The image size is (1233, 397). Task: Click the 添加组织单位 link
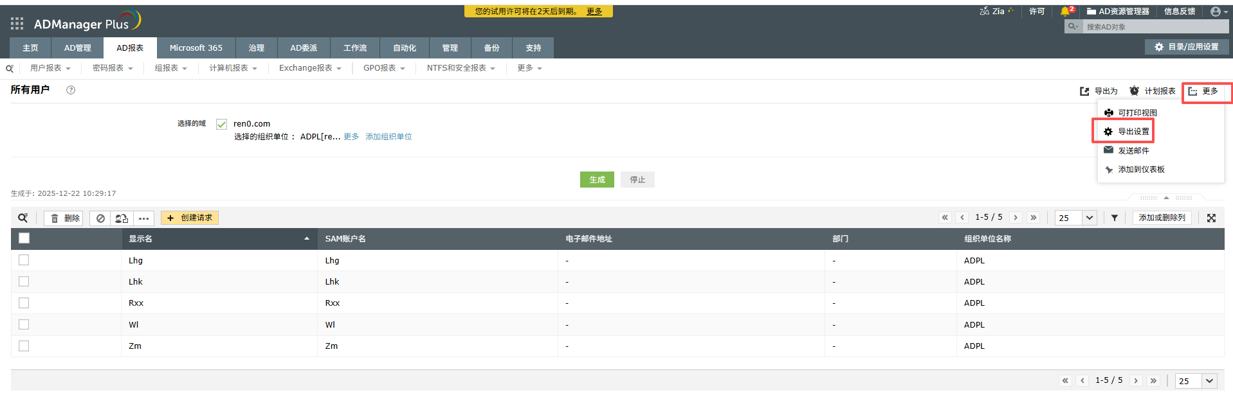(x=388, y=137)
